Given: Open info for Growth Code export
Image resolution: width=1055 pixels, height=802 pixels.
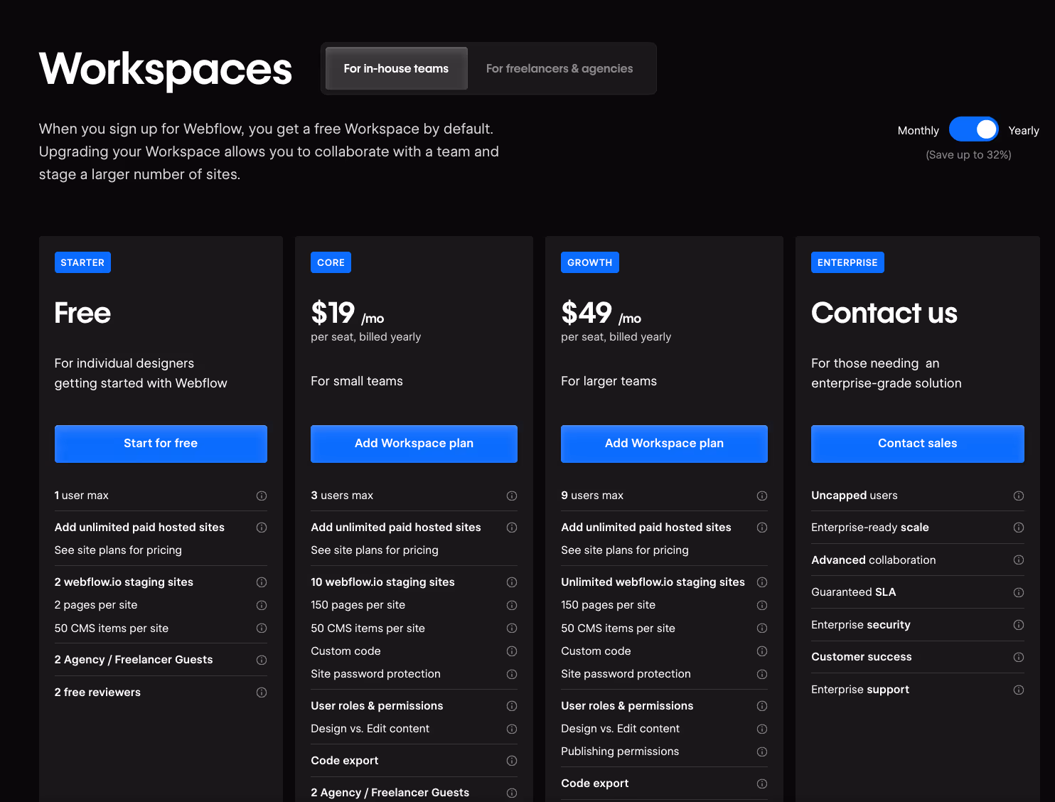Looking at the screenshot, I should click(762, 784).
